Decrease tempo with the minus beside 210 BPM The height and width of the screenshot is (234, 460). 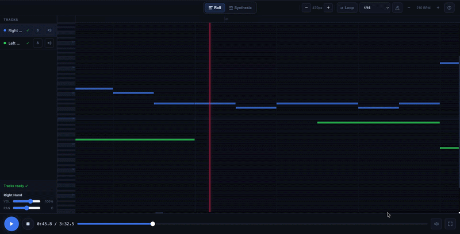[409, 8]
